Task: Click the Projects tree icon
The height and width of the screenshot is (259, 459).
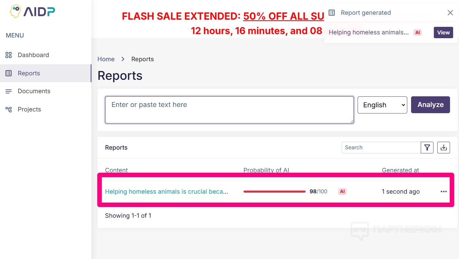Action: click(x=9, y=109)
